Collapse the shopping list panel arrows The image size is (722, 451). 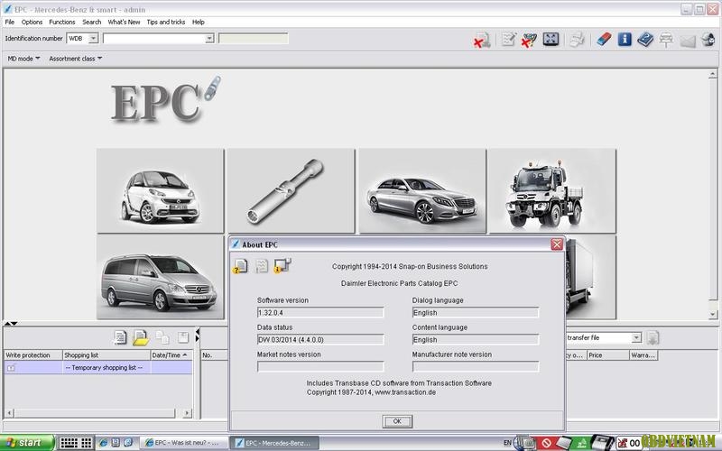11,324
